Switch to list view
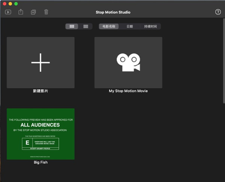 click(85, 27)
